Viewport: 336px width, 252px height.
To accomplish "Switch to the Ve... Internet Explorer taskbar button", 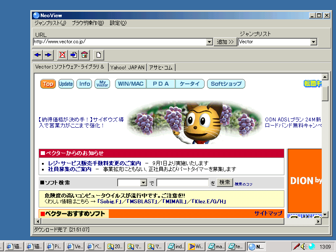I will [x=75, y=247].
